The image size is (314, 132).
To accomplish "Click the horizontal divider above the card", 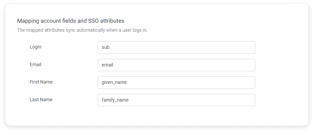I will tap(152, 4).
